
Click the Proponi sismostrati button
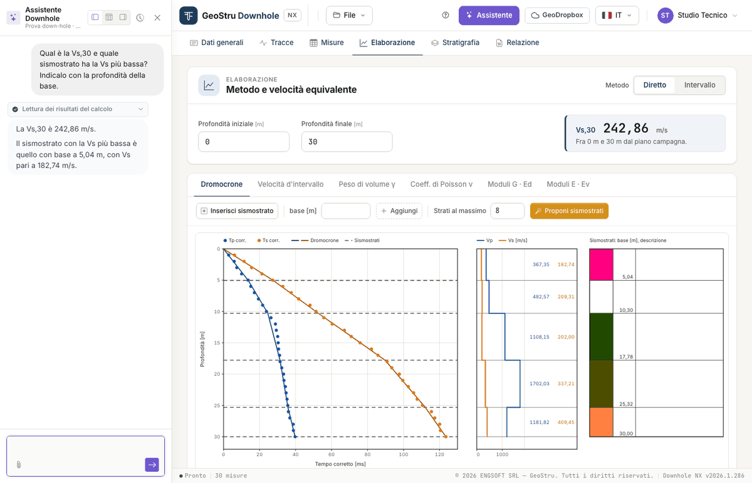[569, 211]
